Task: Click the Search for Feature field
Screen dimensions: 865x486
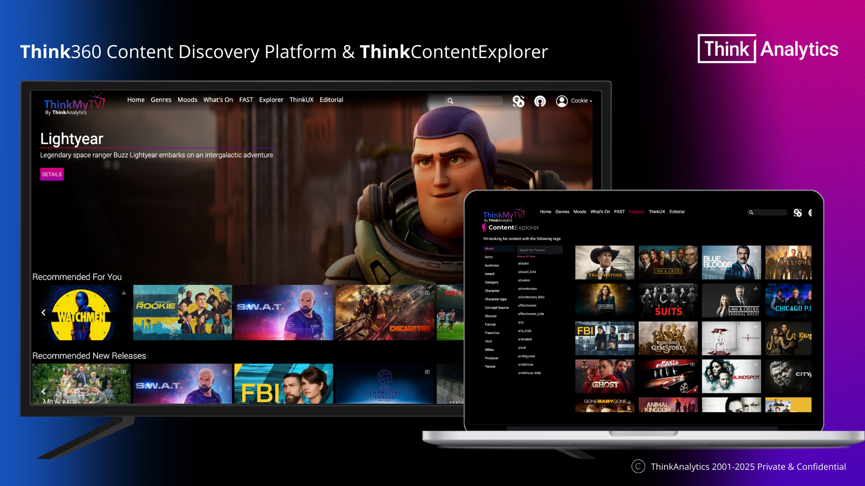Action: click(539, 250)
